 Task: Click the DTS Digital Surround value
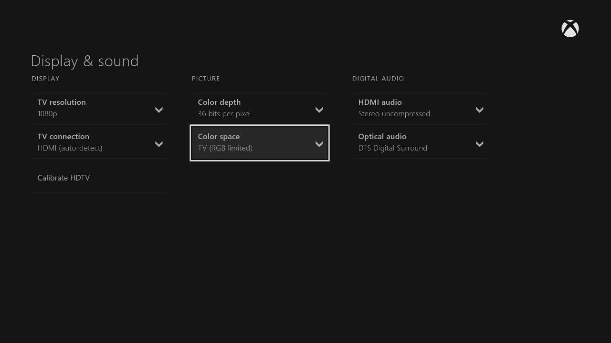tap(393, 148)
